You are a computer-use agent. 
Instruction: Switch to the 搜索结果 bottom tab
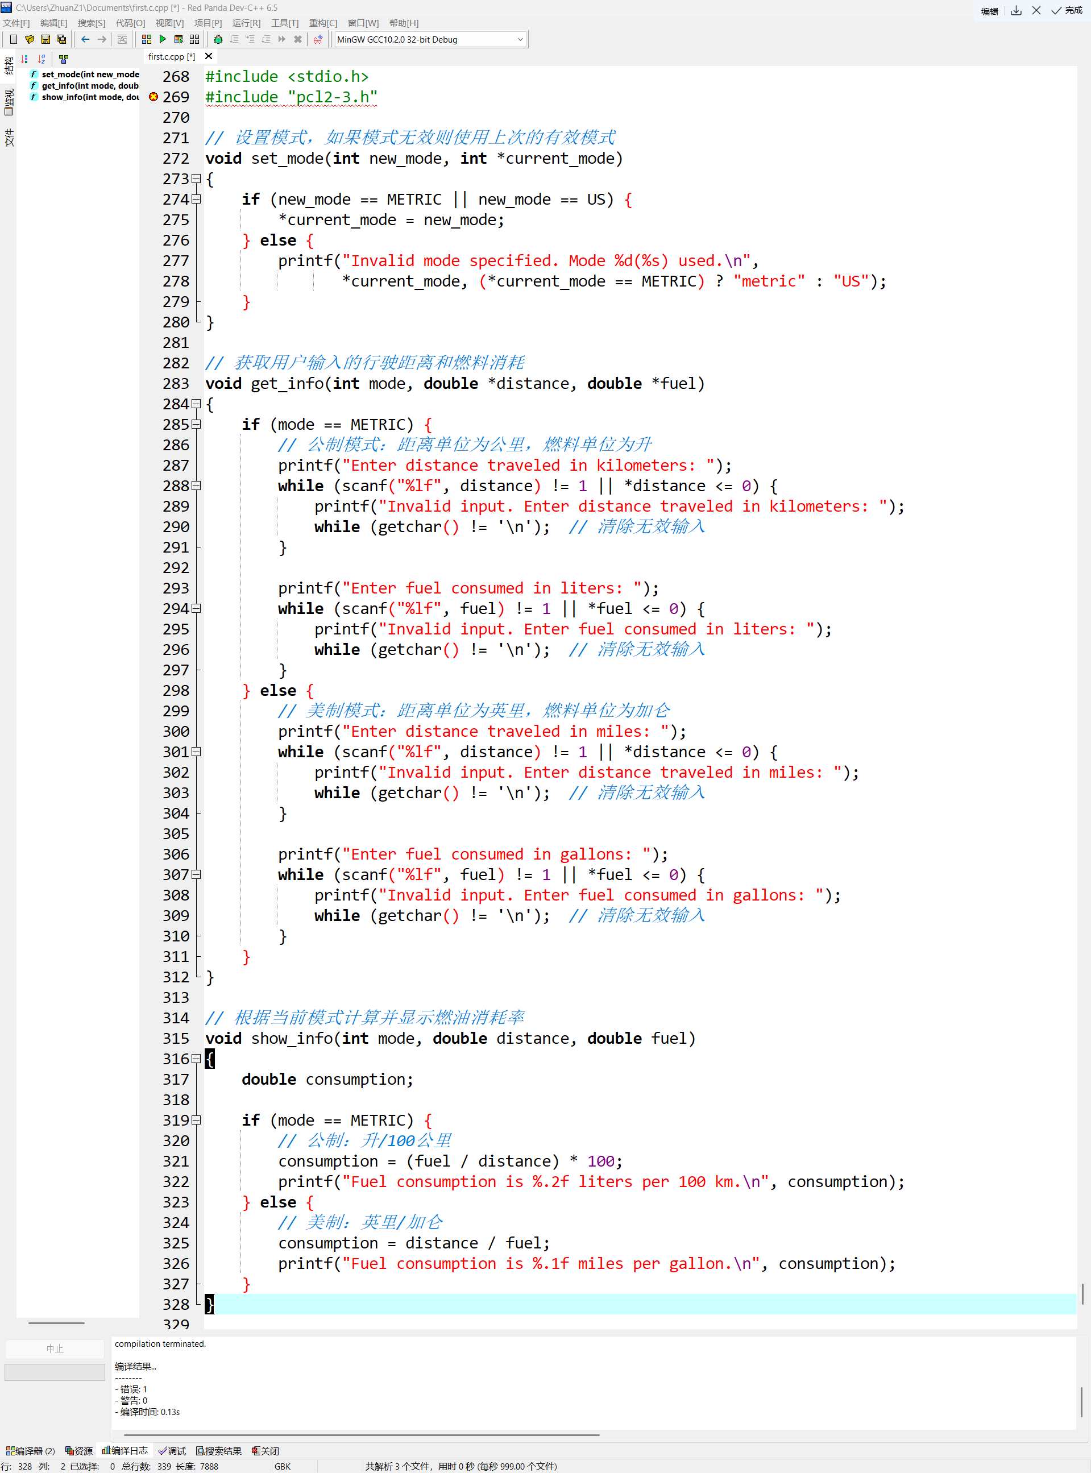coord(218,1451)
